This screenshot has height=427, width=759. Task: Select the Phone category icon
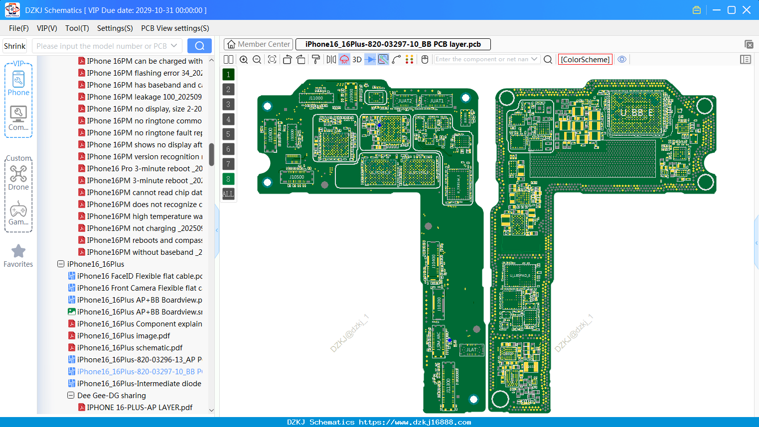click(18, 83)
